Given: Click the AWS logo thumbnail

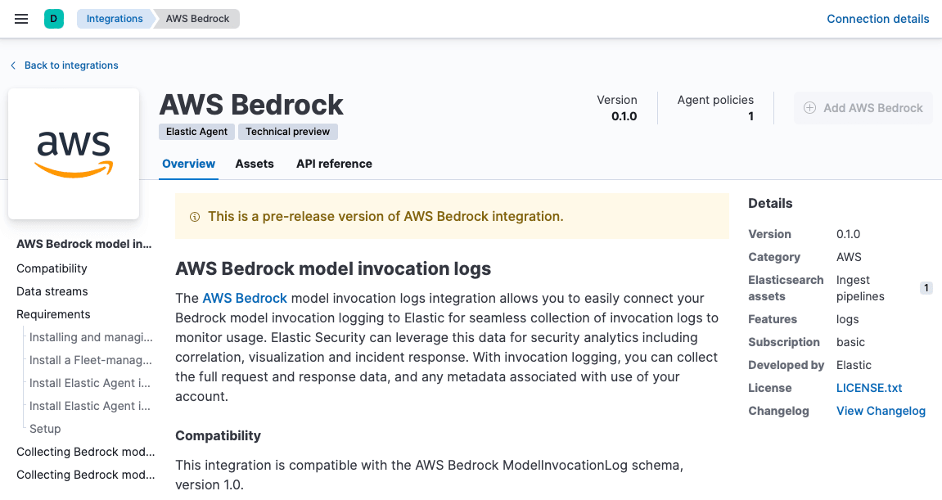Looking at the screenshot, I should click(x=74, y=154).
